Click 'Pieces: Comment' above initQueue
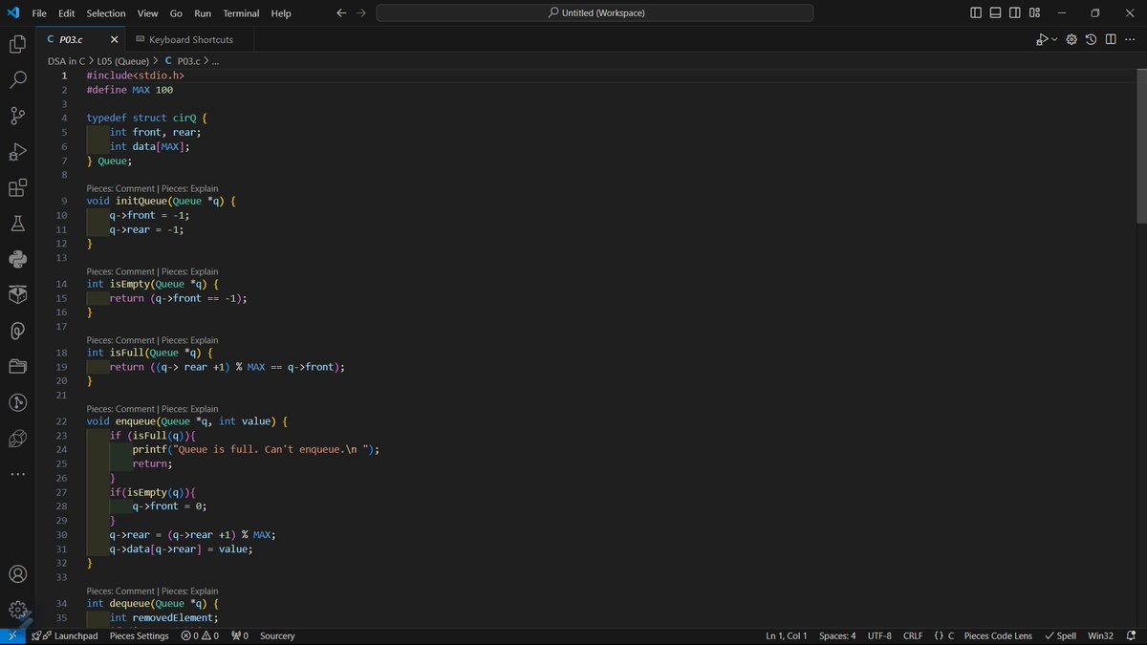The height and width of the screenshot is (645, 1147). click(120, 188)
